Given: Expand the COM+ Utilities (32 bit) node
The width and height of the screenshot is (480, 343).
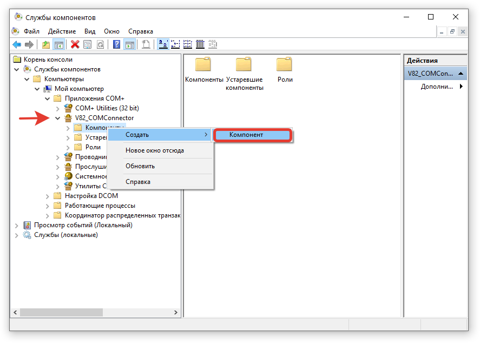Looking at the screenshot, I should click(57, 108).
